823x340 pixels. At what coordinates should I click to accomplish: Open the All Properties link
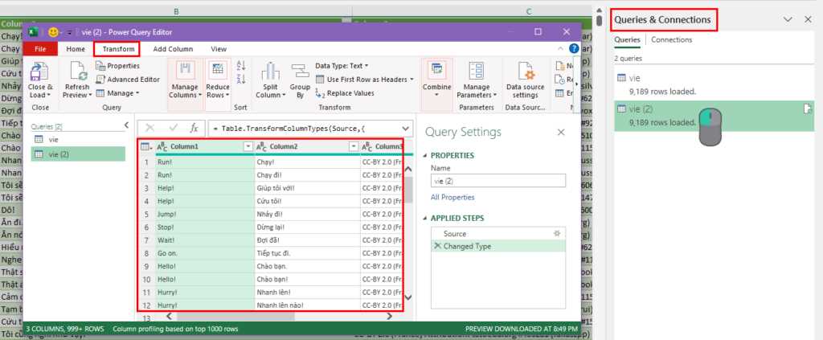[452, 197]
